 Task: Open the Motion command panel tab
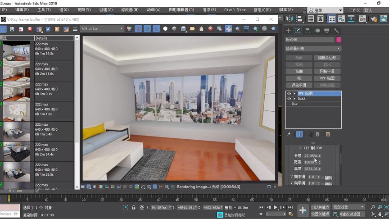point(317,31)
